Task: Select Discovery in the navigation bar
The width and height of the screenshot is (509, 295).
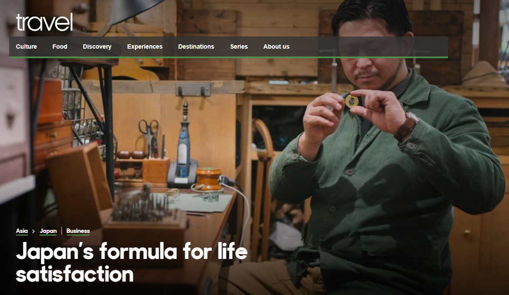Action: point(97,46)
